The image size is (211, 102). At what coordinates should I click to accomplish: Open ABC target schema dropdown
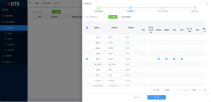[114, 37]
